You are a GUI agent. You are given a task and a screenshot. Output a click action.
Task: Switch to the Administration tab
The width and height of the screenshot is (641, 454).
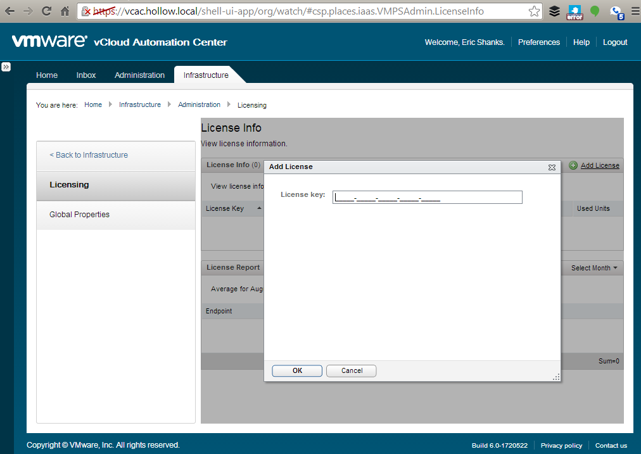(x=139, y=75)
